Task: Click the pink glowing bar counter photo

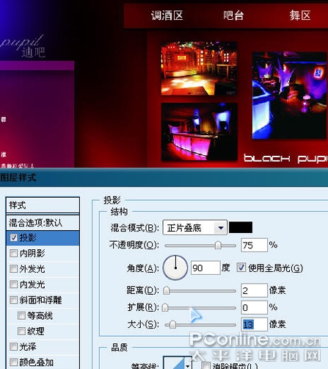Action: coord(200,132)
